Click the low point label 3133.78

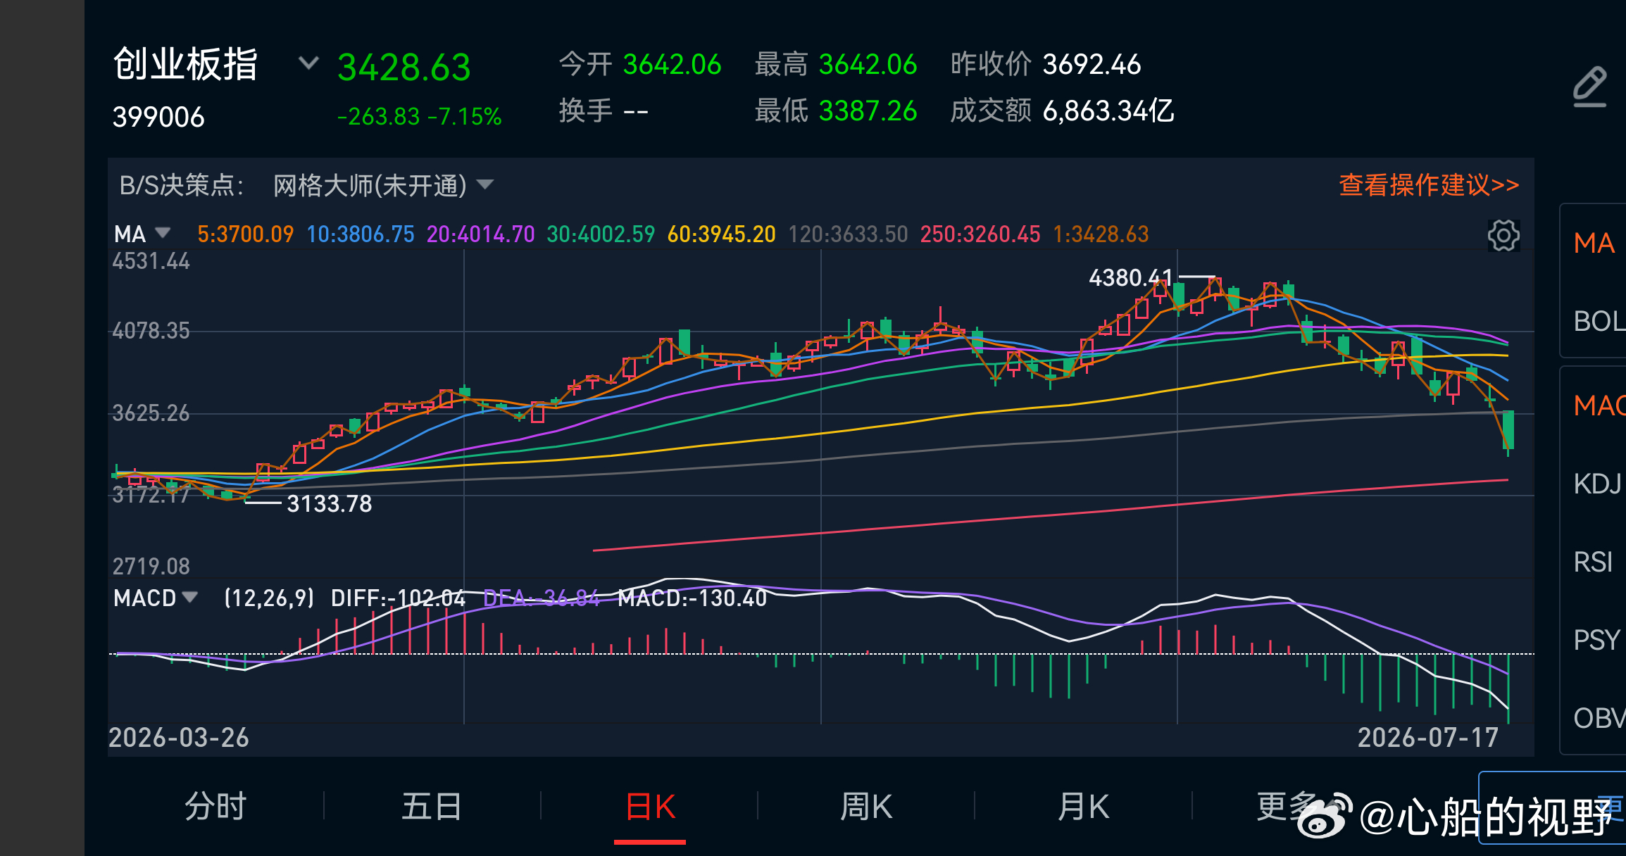329,504
